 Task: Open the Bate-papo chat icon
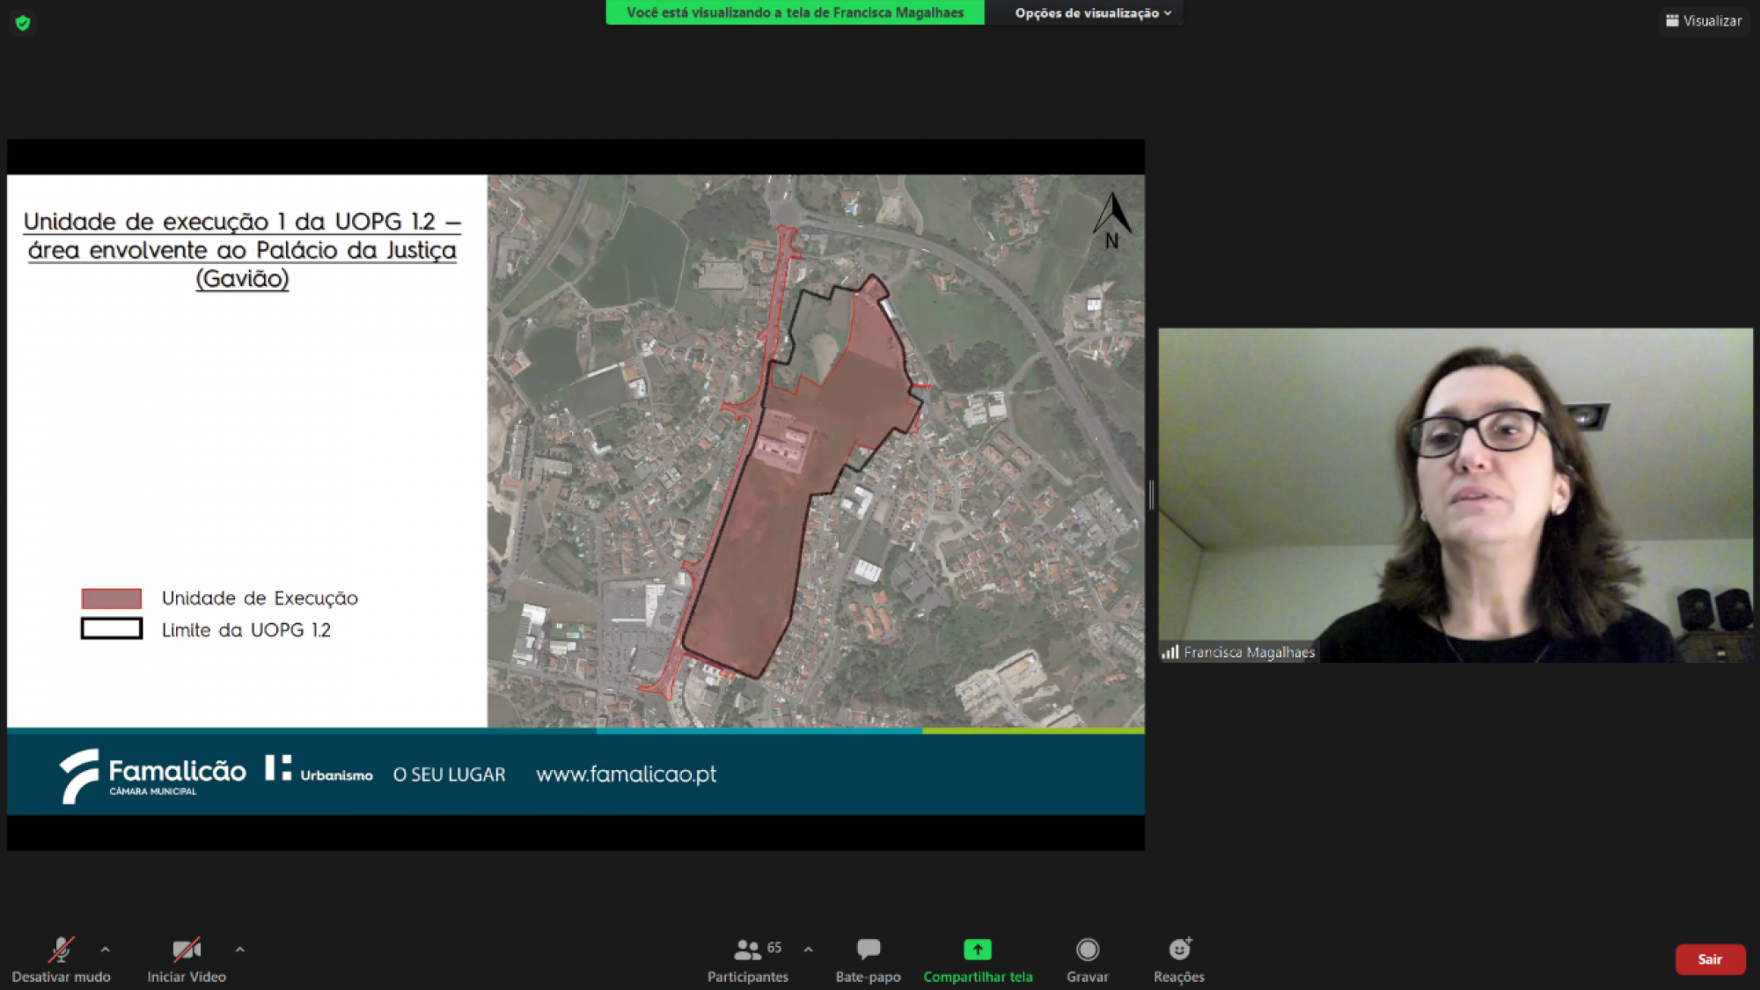tap(868, 950)
